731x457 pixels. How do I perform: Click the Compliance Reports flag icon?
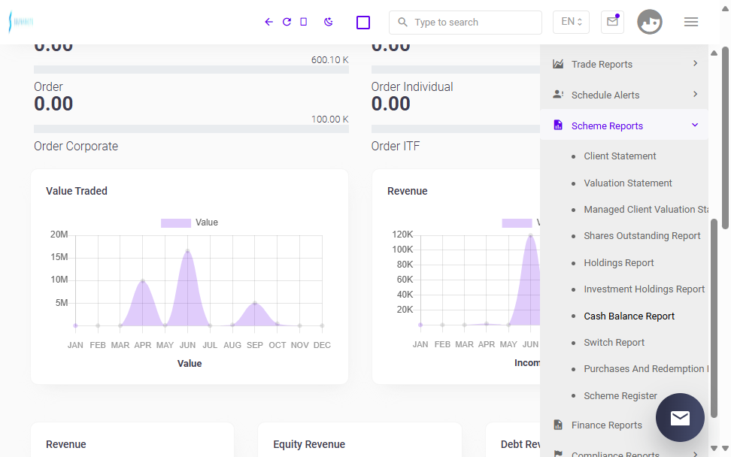coord(558,454)
